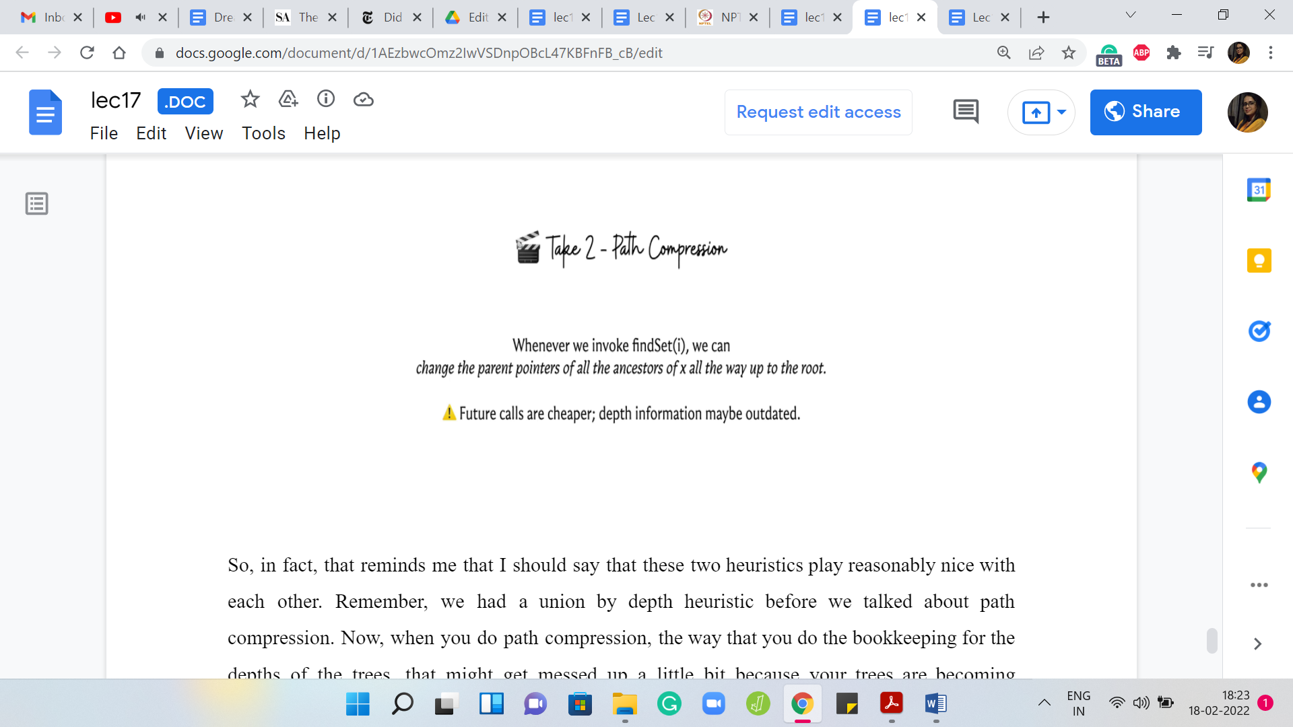This screenshot has width=1293, height=727.
Task: Open the tab search dropdown arrow
Action: click(1131, 15)
